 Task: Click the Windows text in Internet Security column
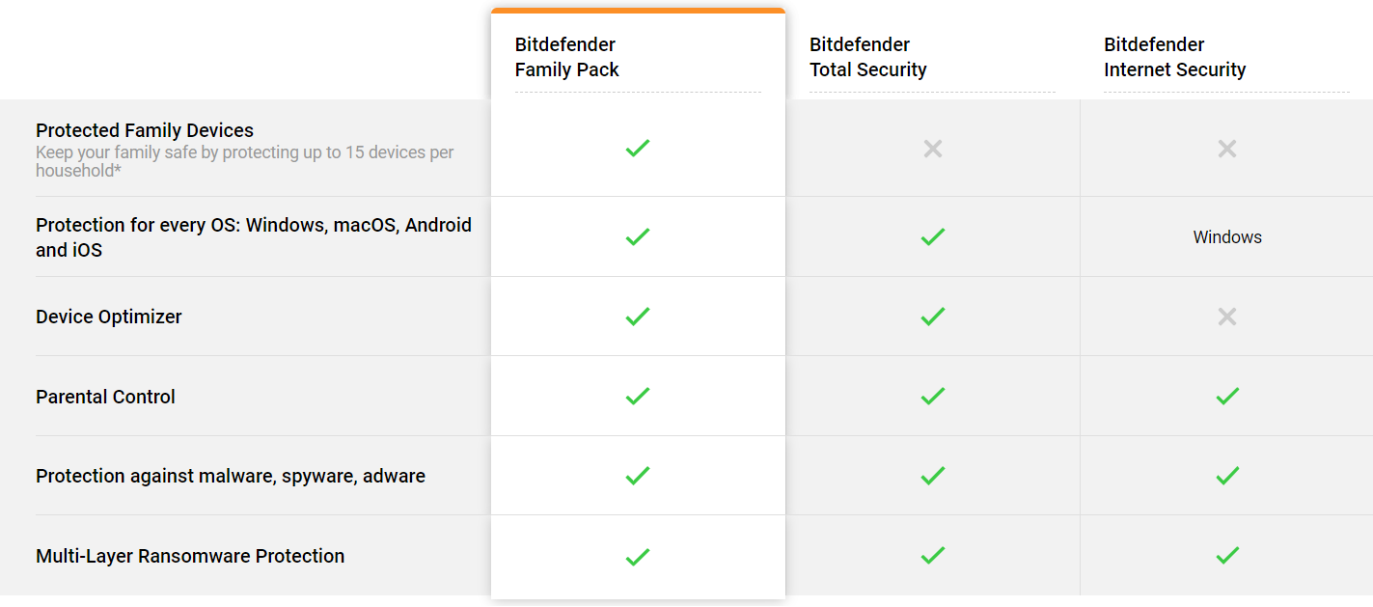click(x=1227, y=237)
